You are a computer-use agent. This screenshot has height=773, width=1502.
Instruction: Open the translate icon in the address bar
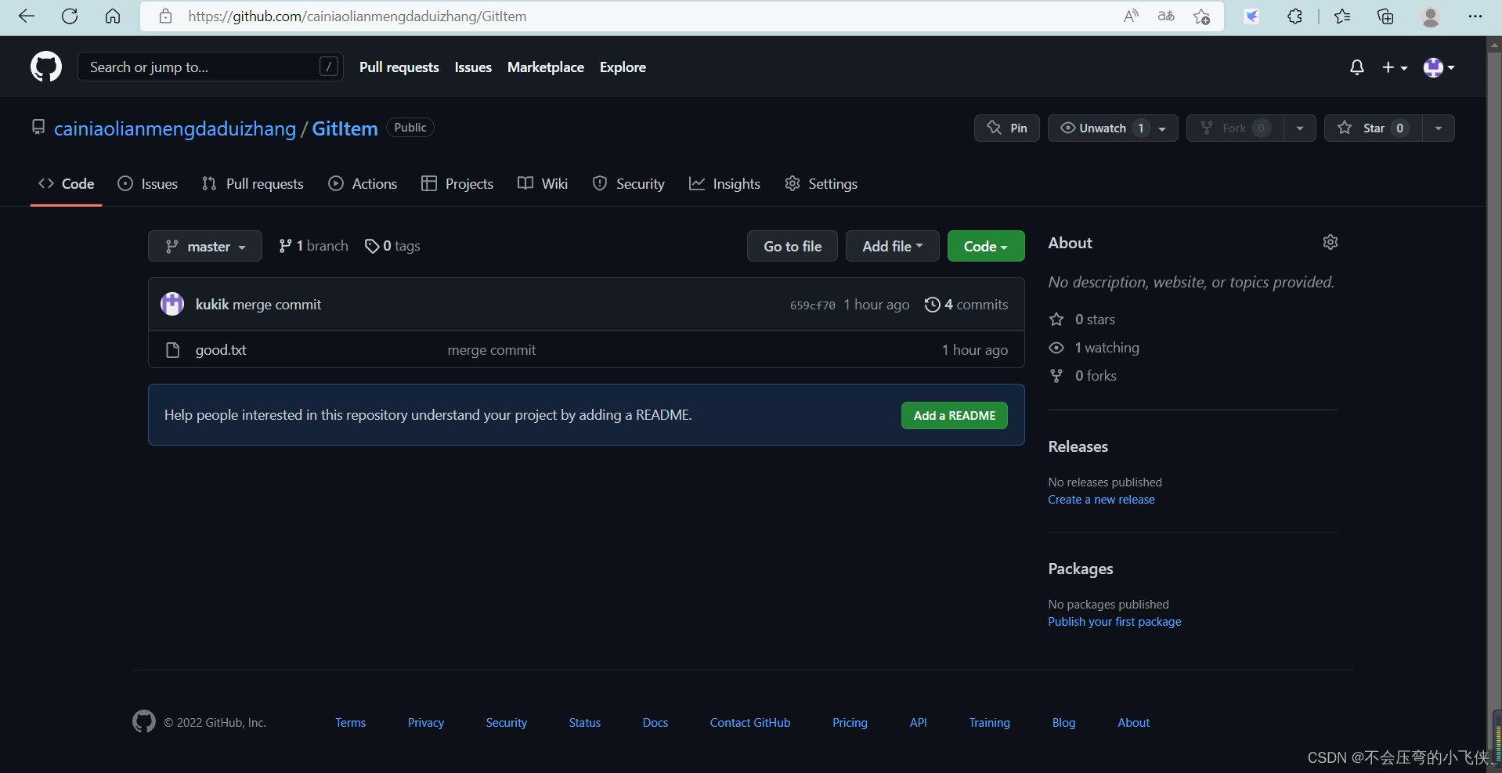1166,16
